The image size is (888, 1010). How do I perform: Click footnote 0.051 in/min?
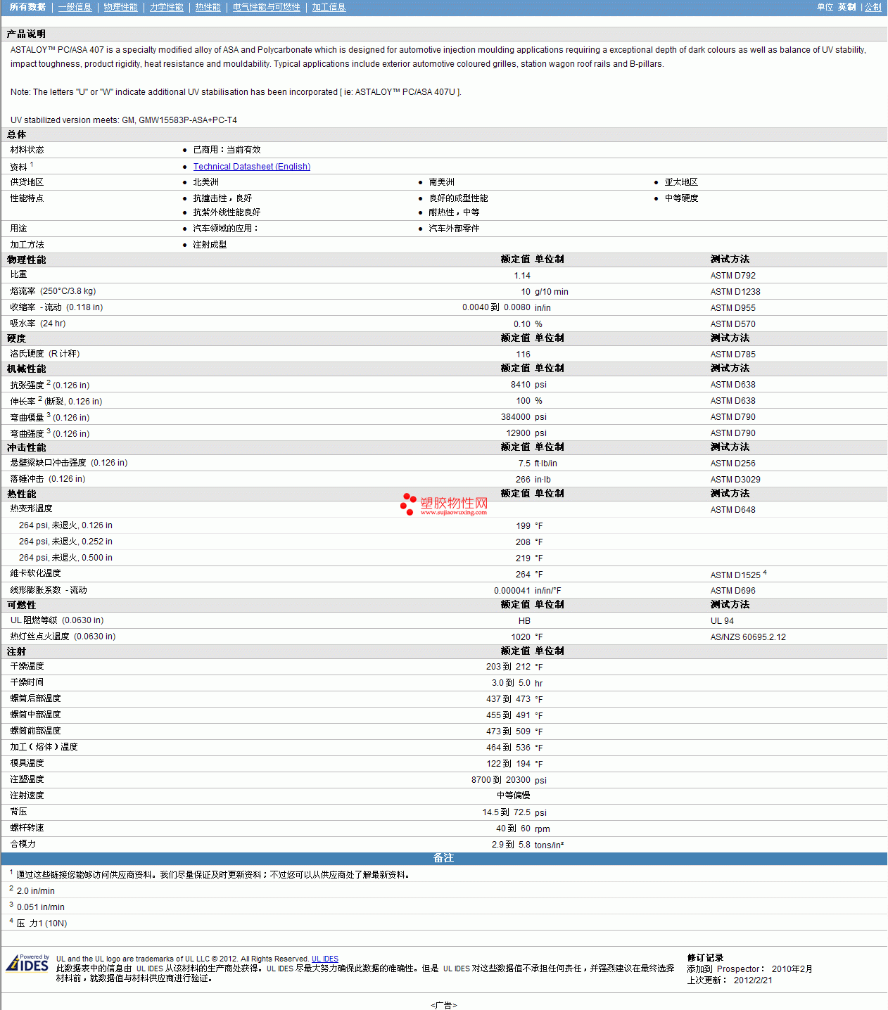tap(40, 907)
